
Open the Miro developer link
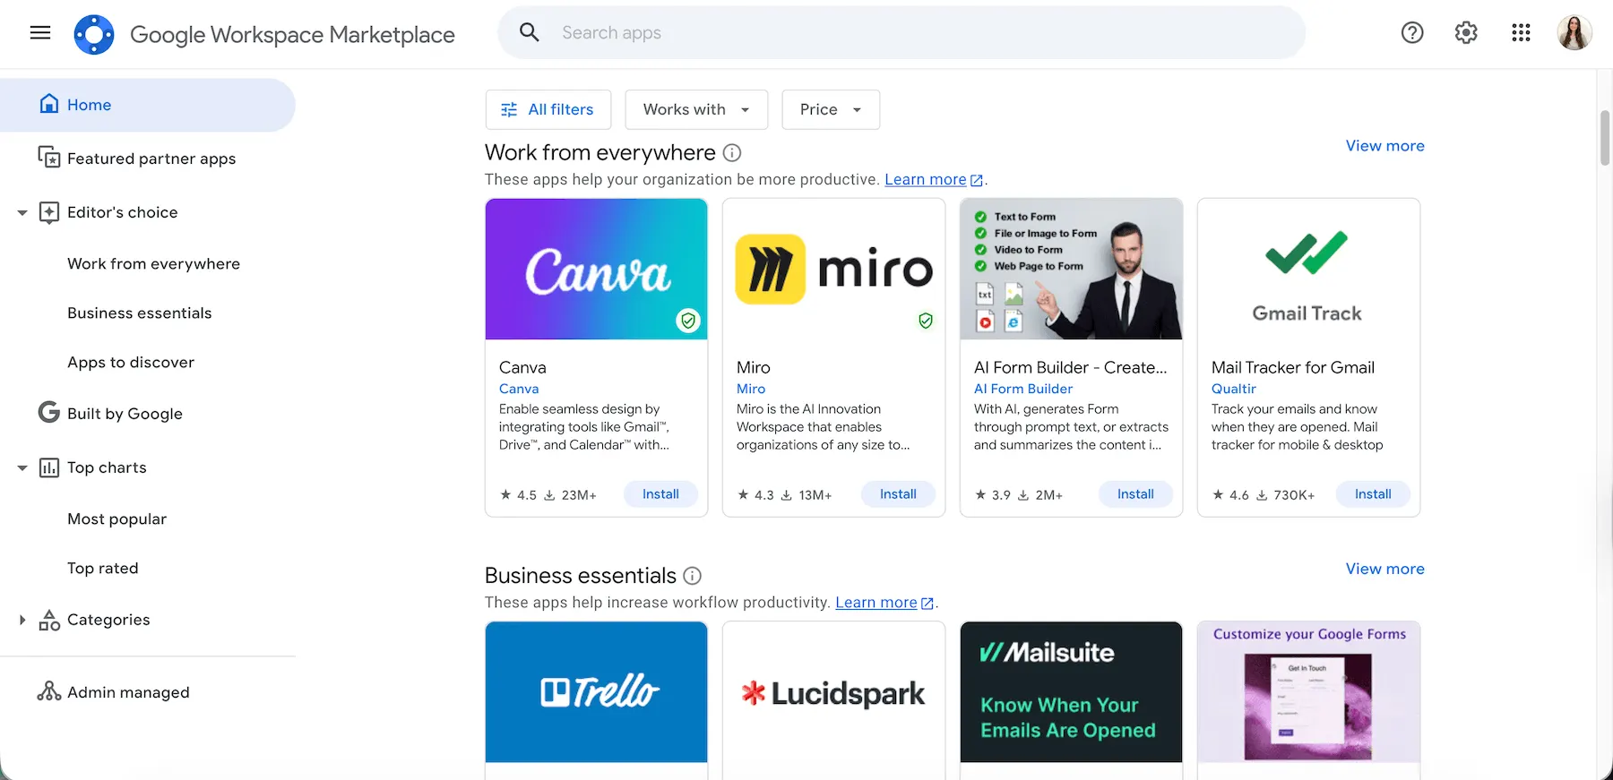point(751,389)
